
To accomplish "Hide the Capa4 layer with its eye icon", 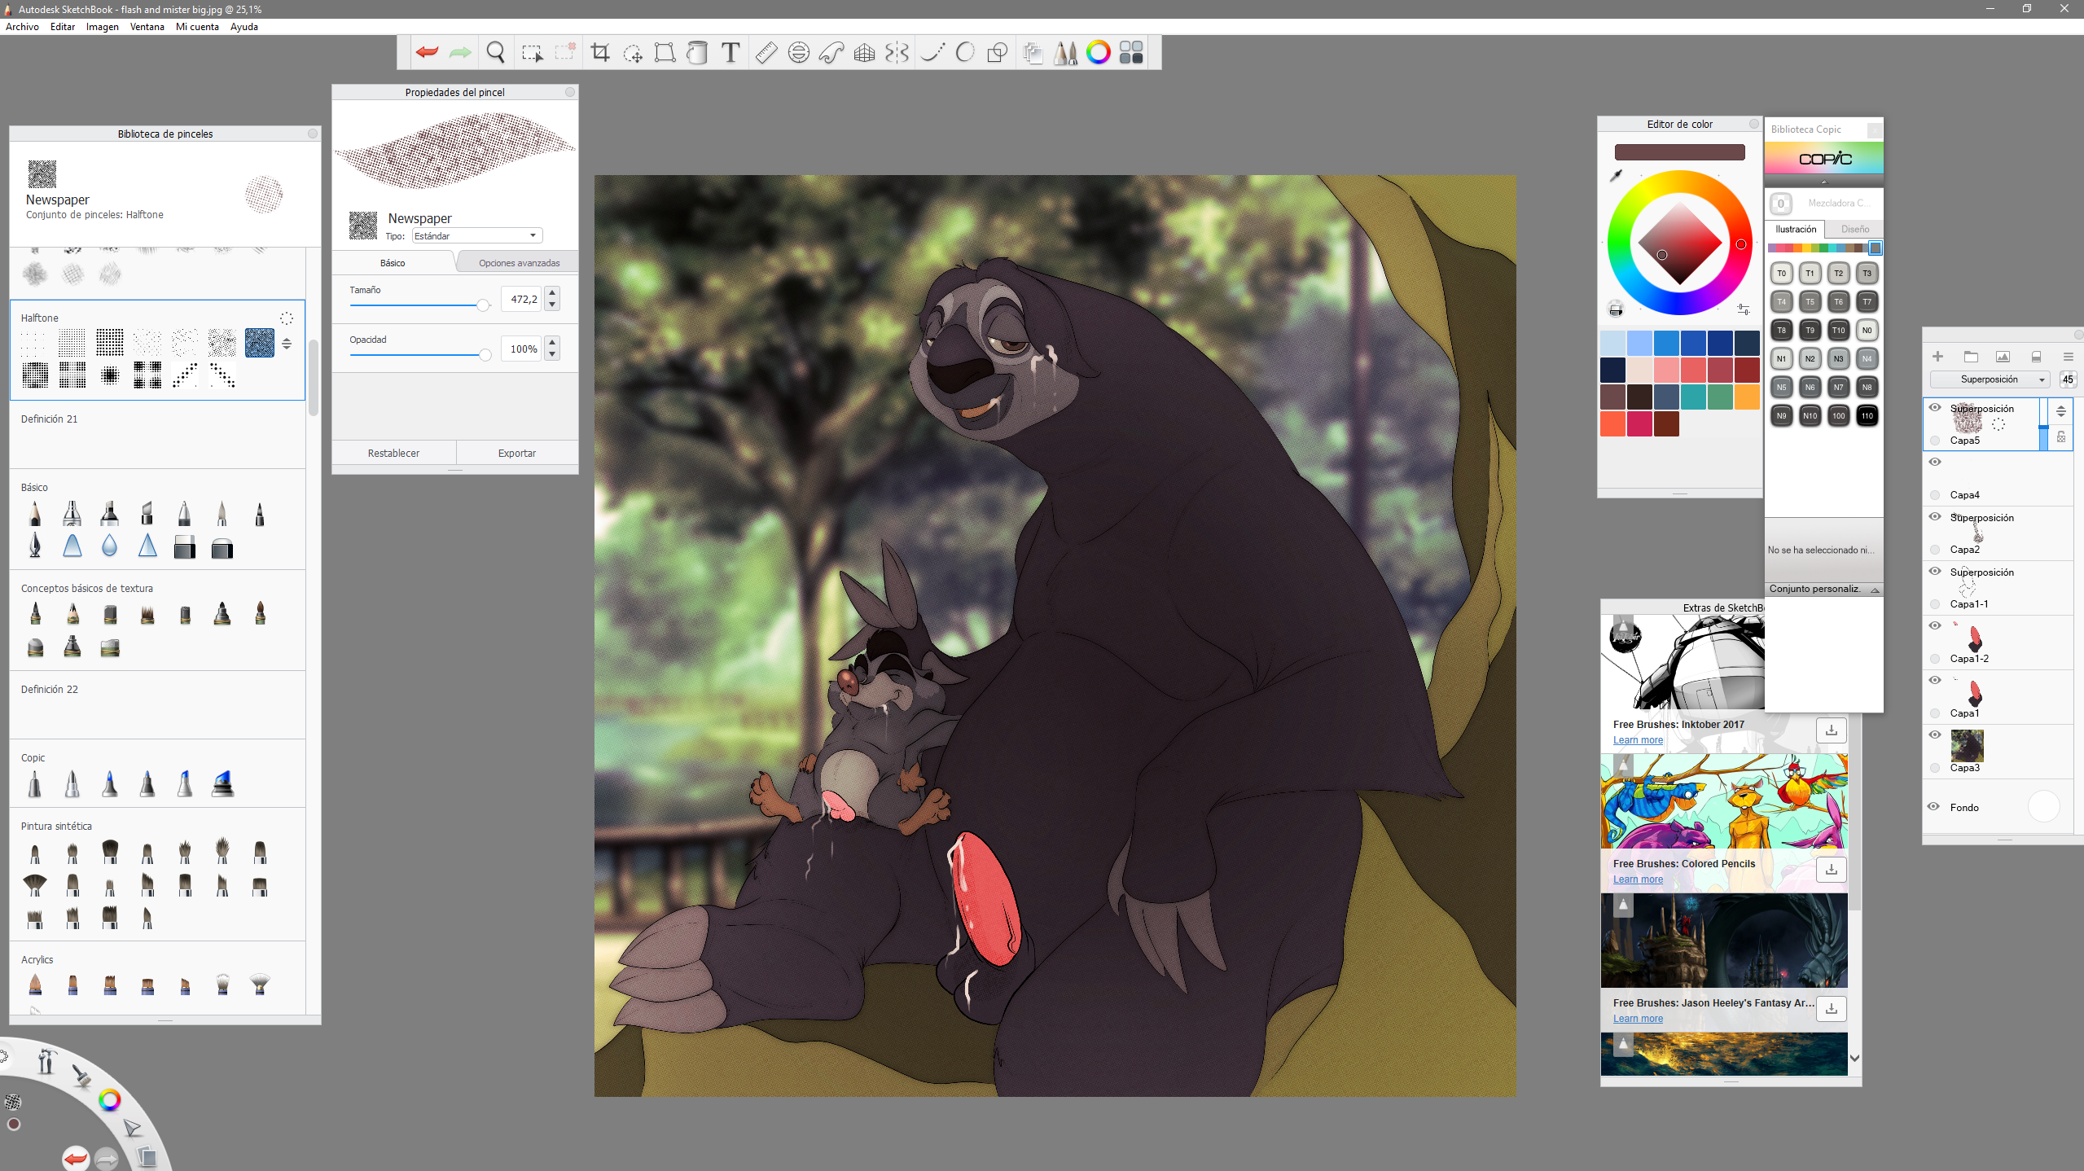I will tap(1935, 462).
